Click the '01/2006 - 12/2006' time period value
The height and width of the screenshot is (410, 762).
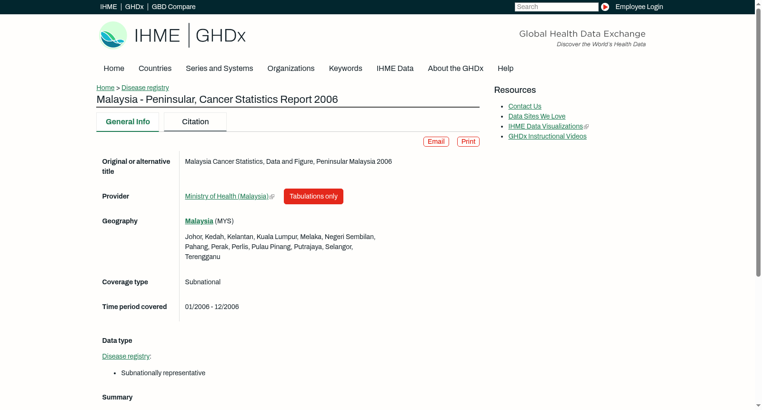[212, 307]
